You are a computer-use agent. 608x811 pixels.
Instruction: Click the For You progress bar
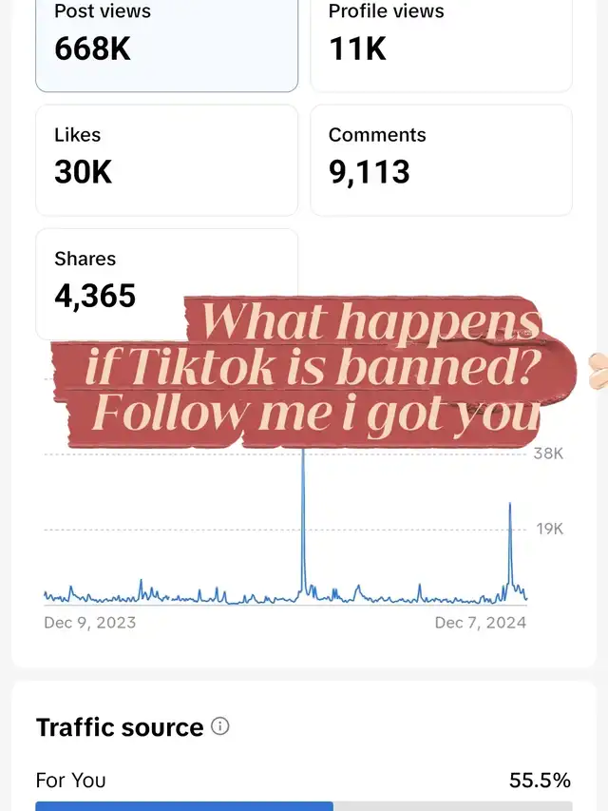tap(303, 806)
